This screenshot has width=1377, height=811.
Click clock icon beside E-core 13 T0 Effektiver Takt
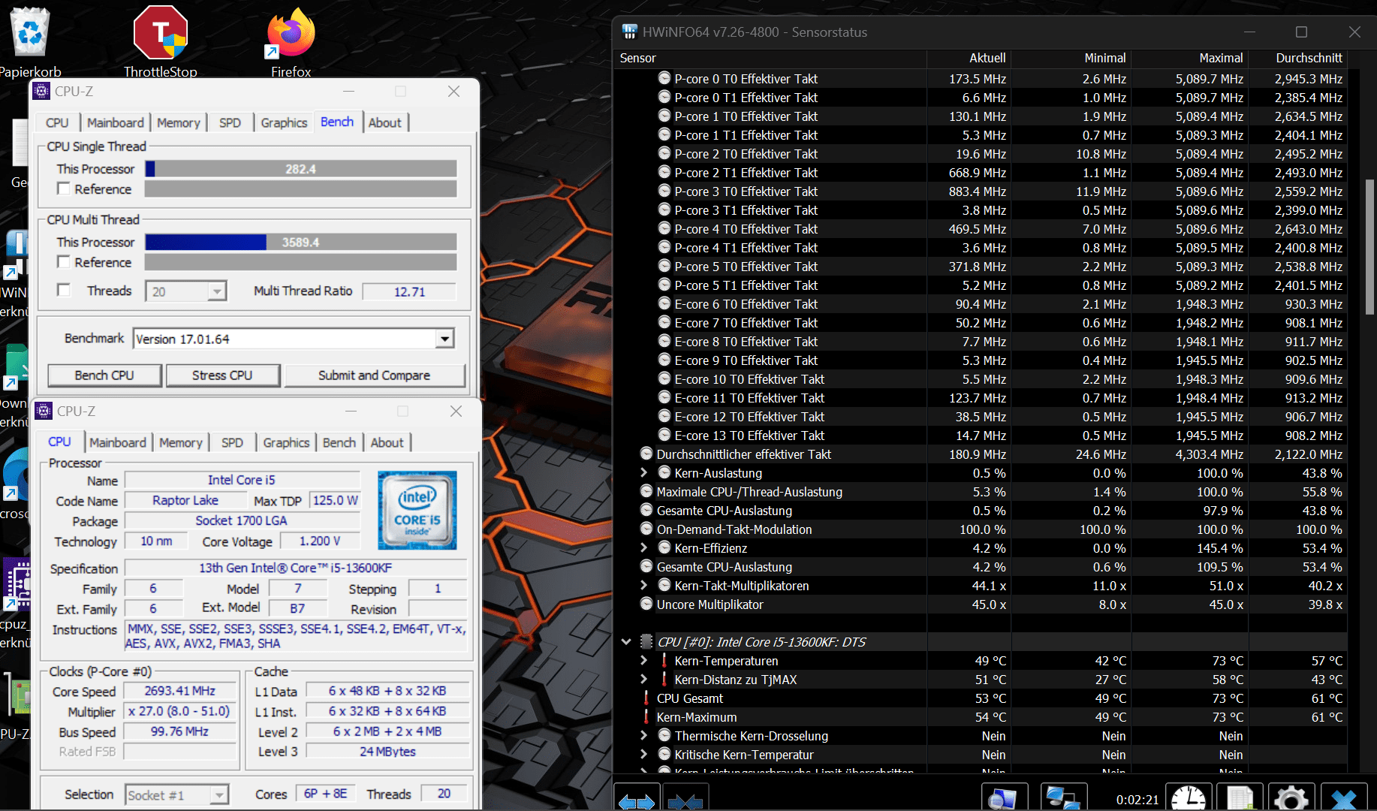coord(664,435)
